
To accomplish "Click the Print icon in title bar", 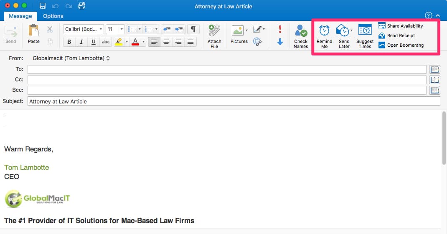I will (x=81, y=6).
